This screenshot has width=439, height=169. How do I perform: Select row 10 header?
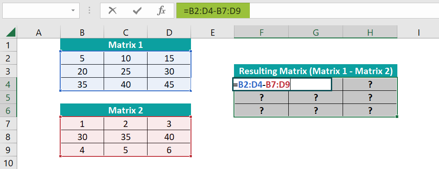pyautogui.click(x=9, y=163)
